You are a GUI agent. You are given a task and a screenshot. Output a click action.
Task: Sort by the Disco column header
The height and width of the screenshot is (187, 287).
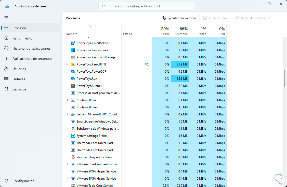pos(199,31)
